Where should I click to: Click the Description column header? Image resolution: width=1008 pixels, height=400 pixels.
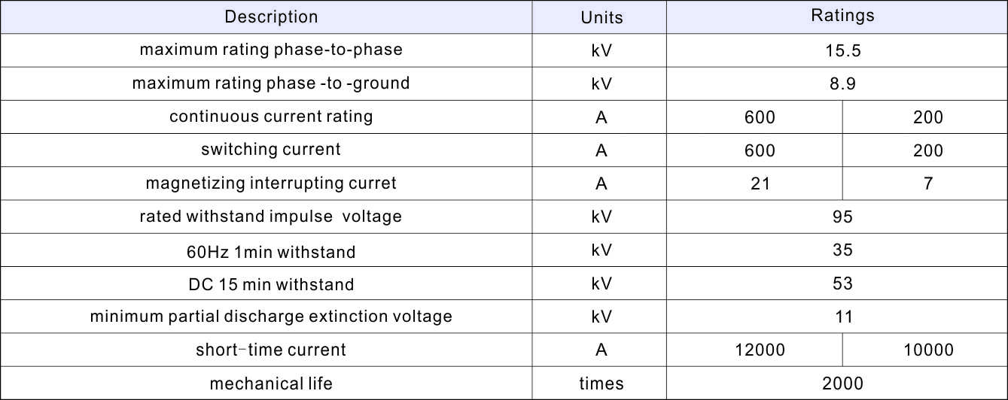(271, 17)
